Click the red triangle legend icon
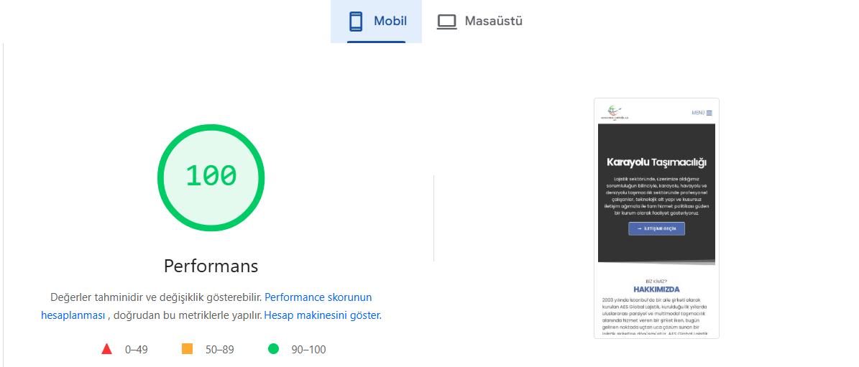This screenshot has height=367, width=859. click(107, 348)
